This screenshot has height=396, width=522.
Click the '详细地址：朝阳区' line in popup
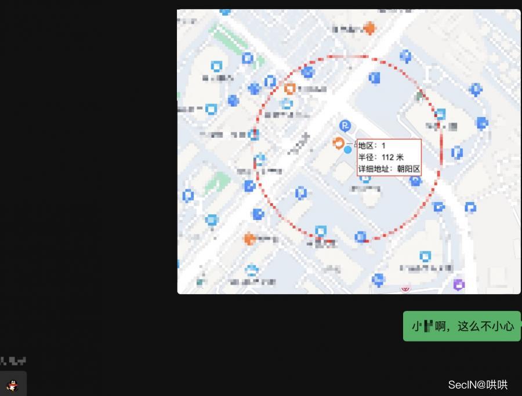(x=389, y=169)
